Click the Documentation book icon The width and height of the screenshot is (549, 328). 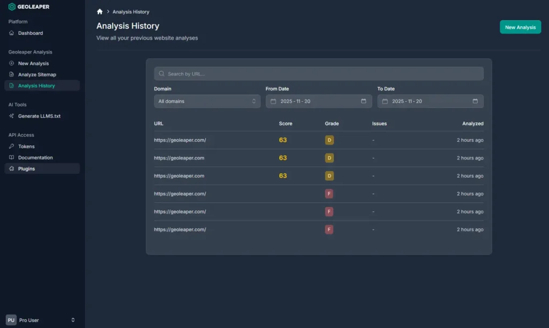point(11,157)
